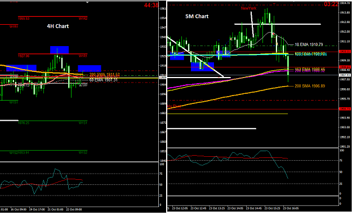The image size is (352, 213).
Task: Click the 1901.20 price axis label
Action: click(x=345, y=147)
